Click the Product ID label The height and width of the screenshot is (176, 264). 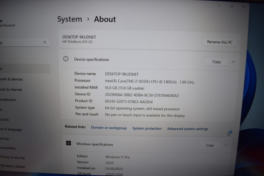83,101
